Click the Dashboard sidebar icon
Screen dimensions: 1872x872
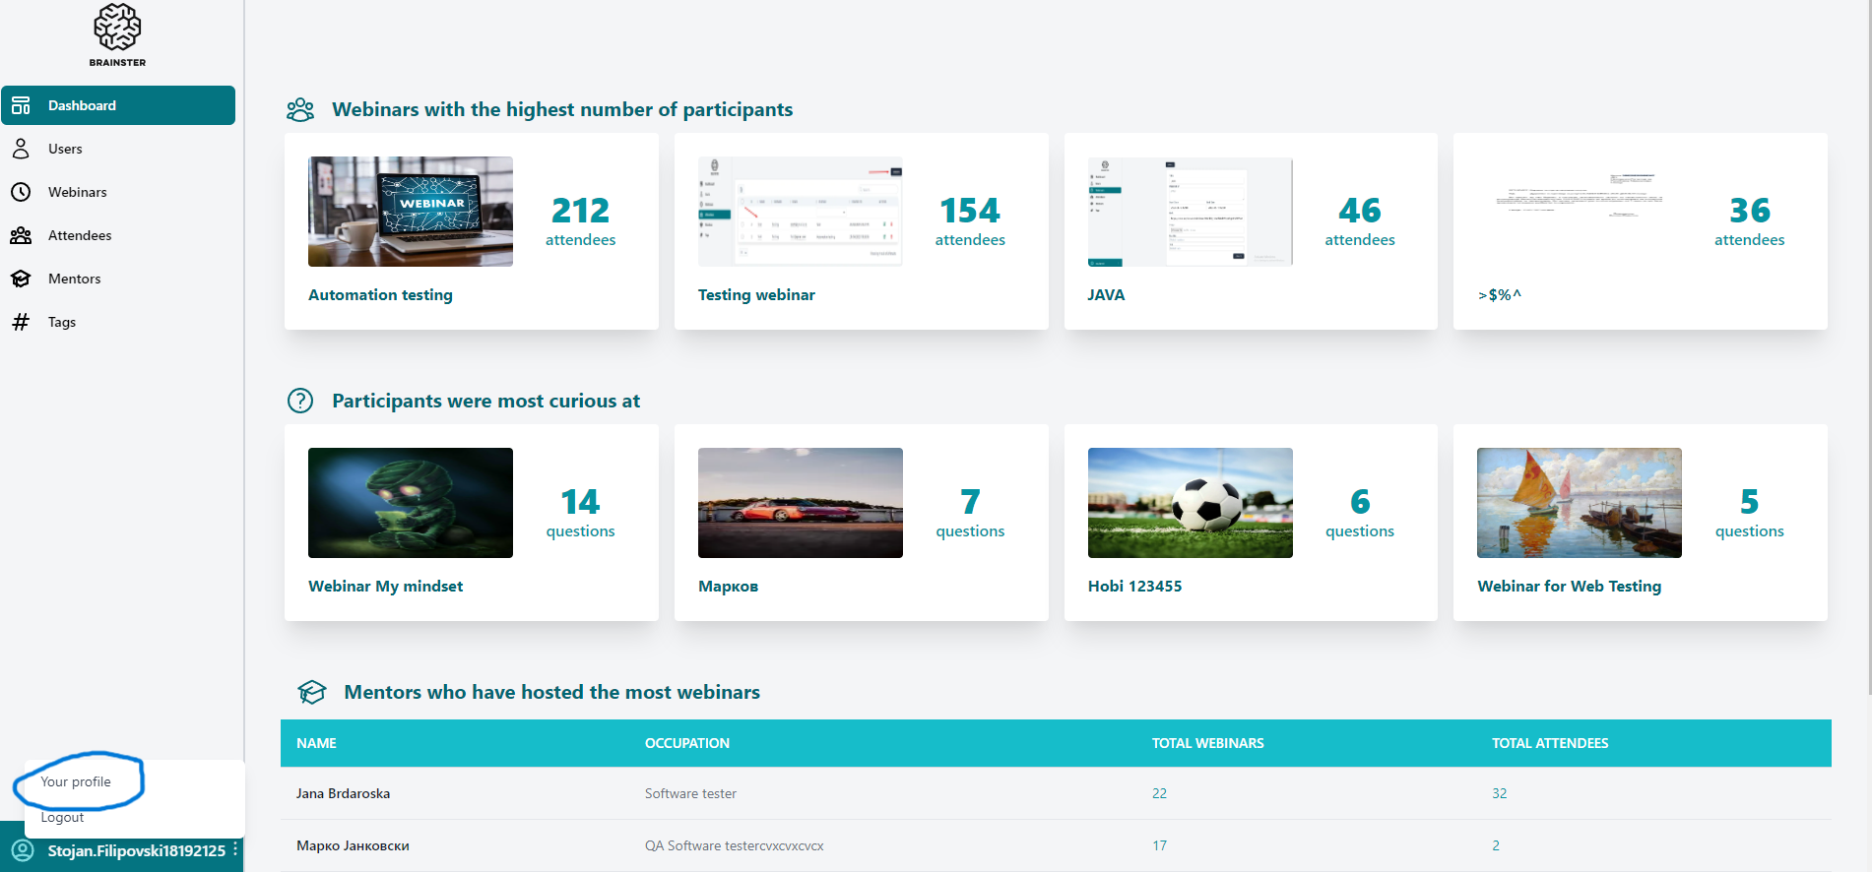pos(21,105)
